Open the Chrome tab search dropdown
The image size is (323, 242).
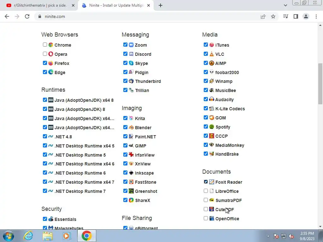285,5
